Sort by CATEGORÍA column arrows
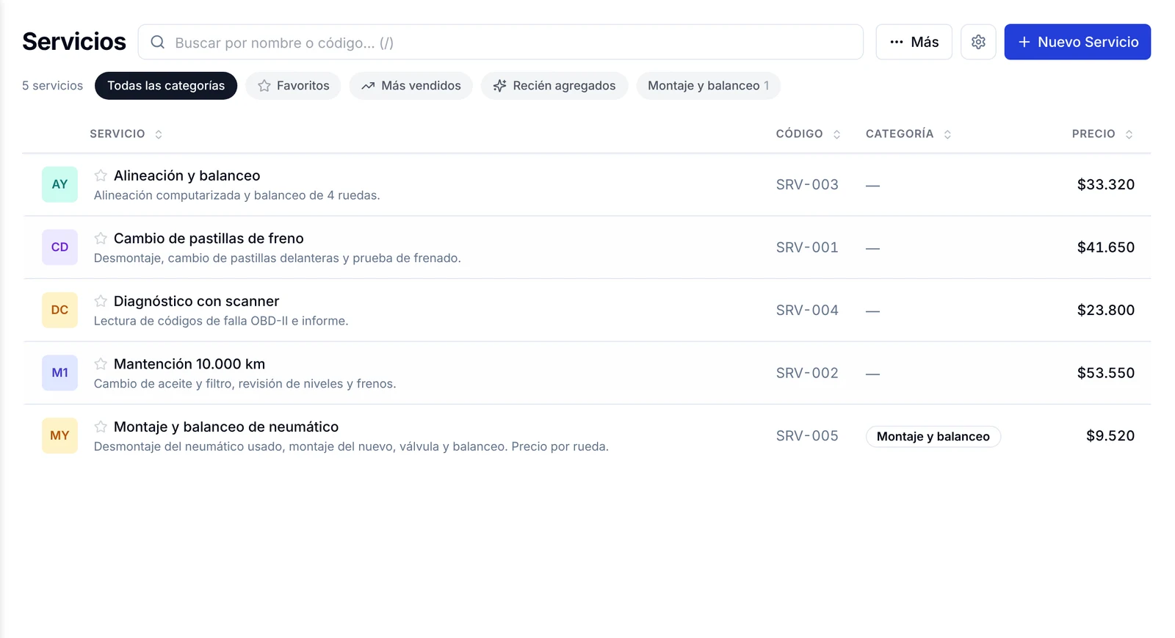 (947, 134)
